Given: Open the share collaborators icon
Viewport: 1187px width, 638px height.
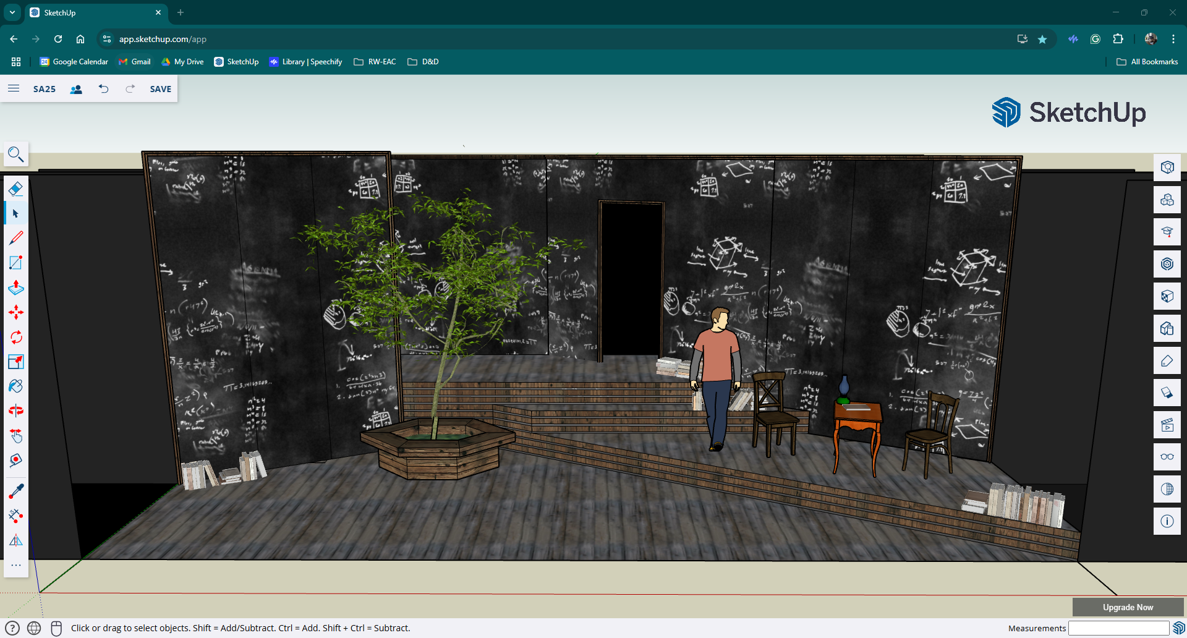Looking at the screenshot, I should [76, 89].
